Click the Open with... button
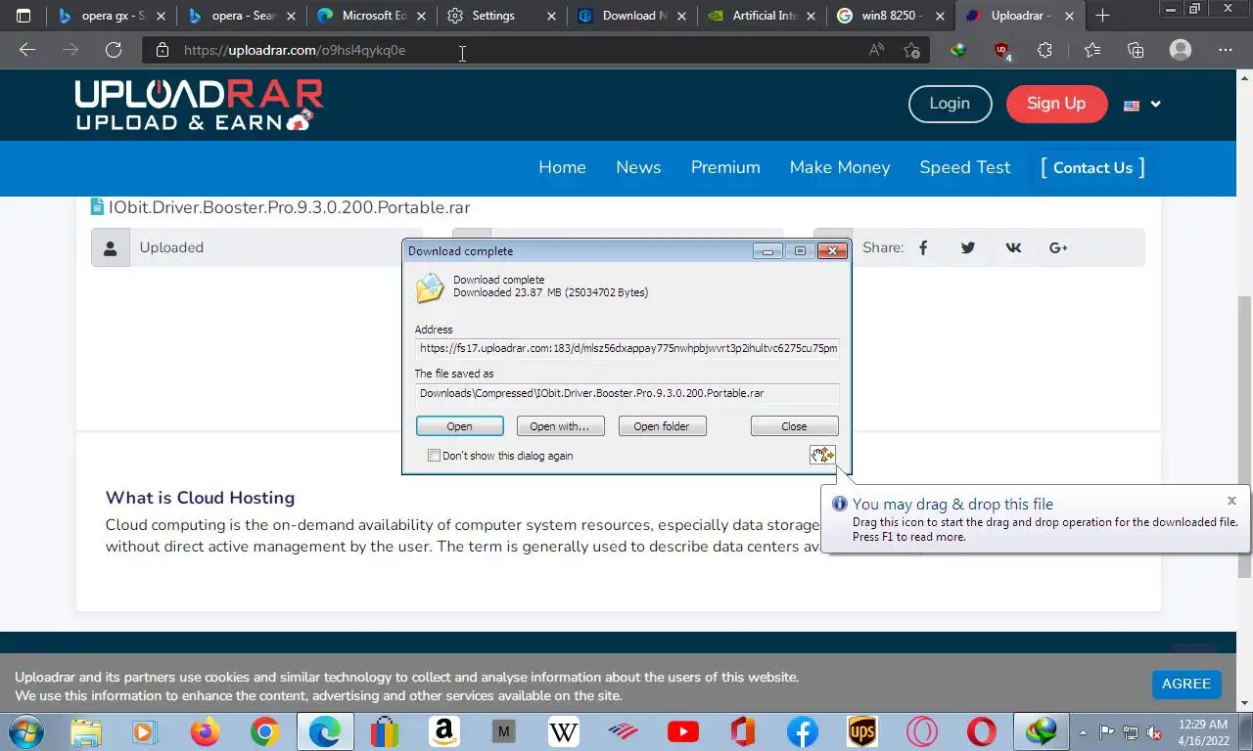The width and height of the screenshot is (1253, 751). pos(560,426)
